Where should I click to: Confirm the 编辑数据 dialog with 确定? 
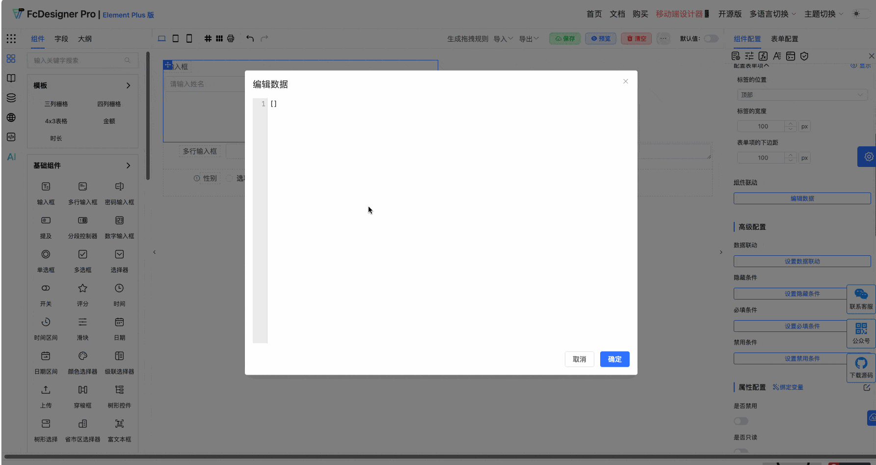(x=614, y=359)
